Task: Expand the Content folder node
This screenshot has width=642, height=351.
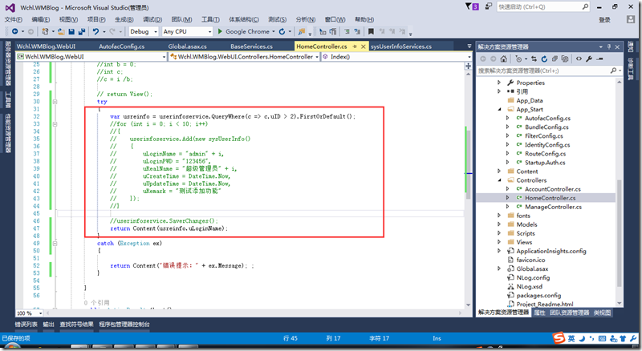Action: click(499, 171)
